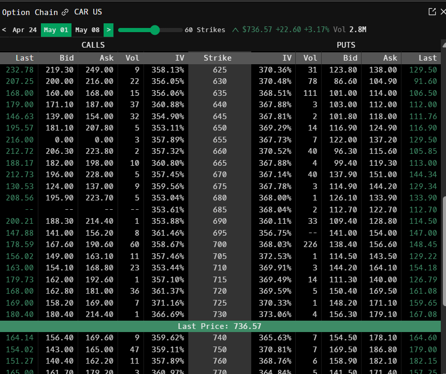Click call volume 60 at strike 700
Screen dimensions: 446x374
pyautogui.click(x=135, y=244)
